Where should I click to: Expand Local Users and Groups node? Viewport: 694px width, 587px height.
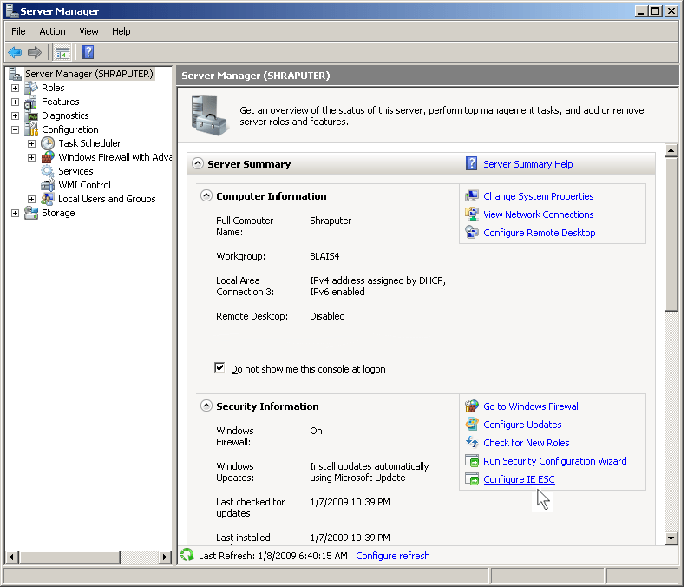31,200
